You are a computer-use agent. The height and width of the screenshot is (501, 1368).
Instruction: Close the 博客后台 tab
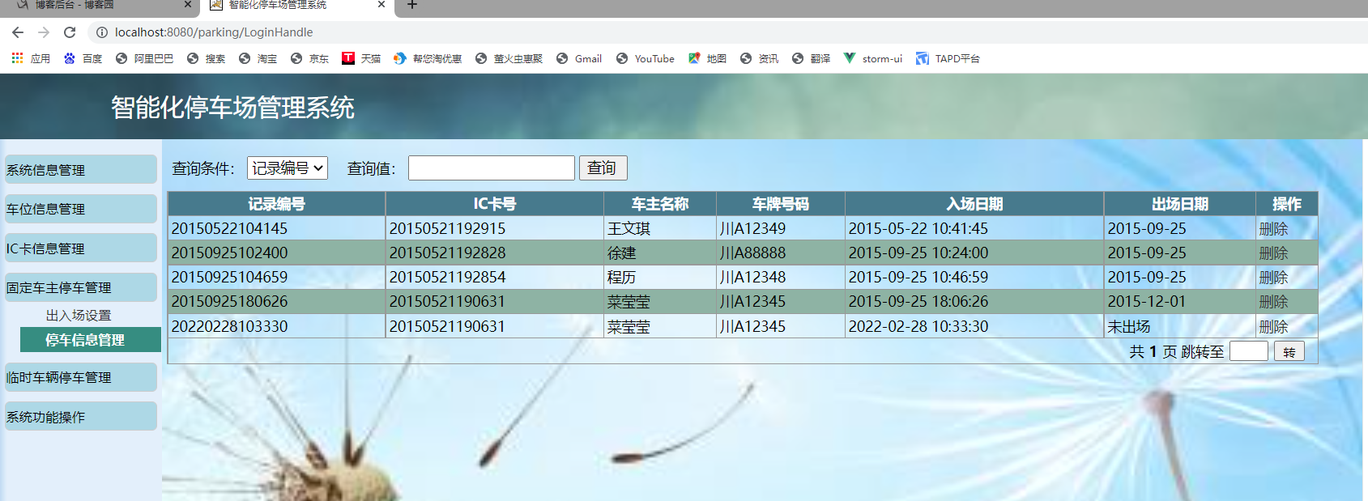pyautogui.click(x=187, y=5)
